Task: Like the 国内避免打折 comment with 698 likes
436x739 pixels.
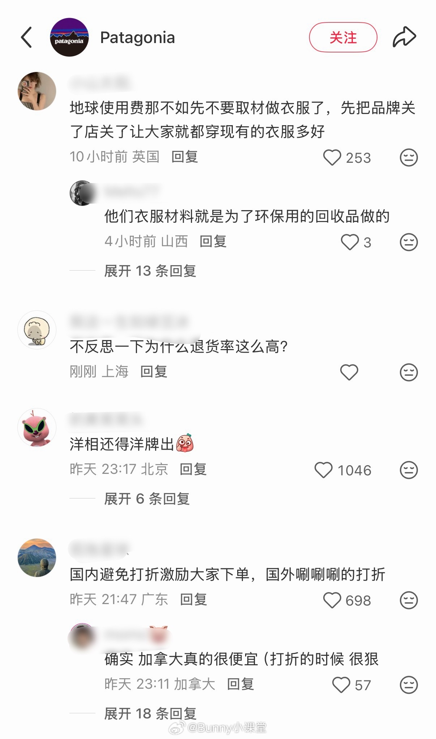Action: tap(332, 600)
